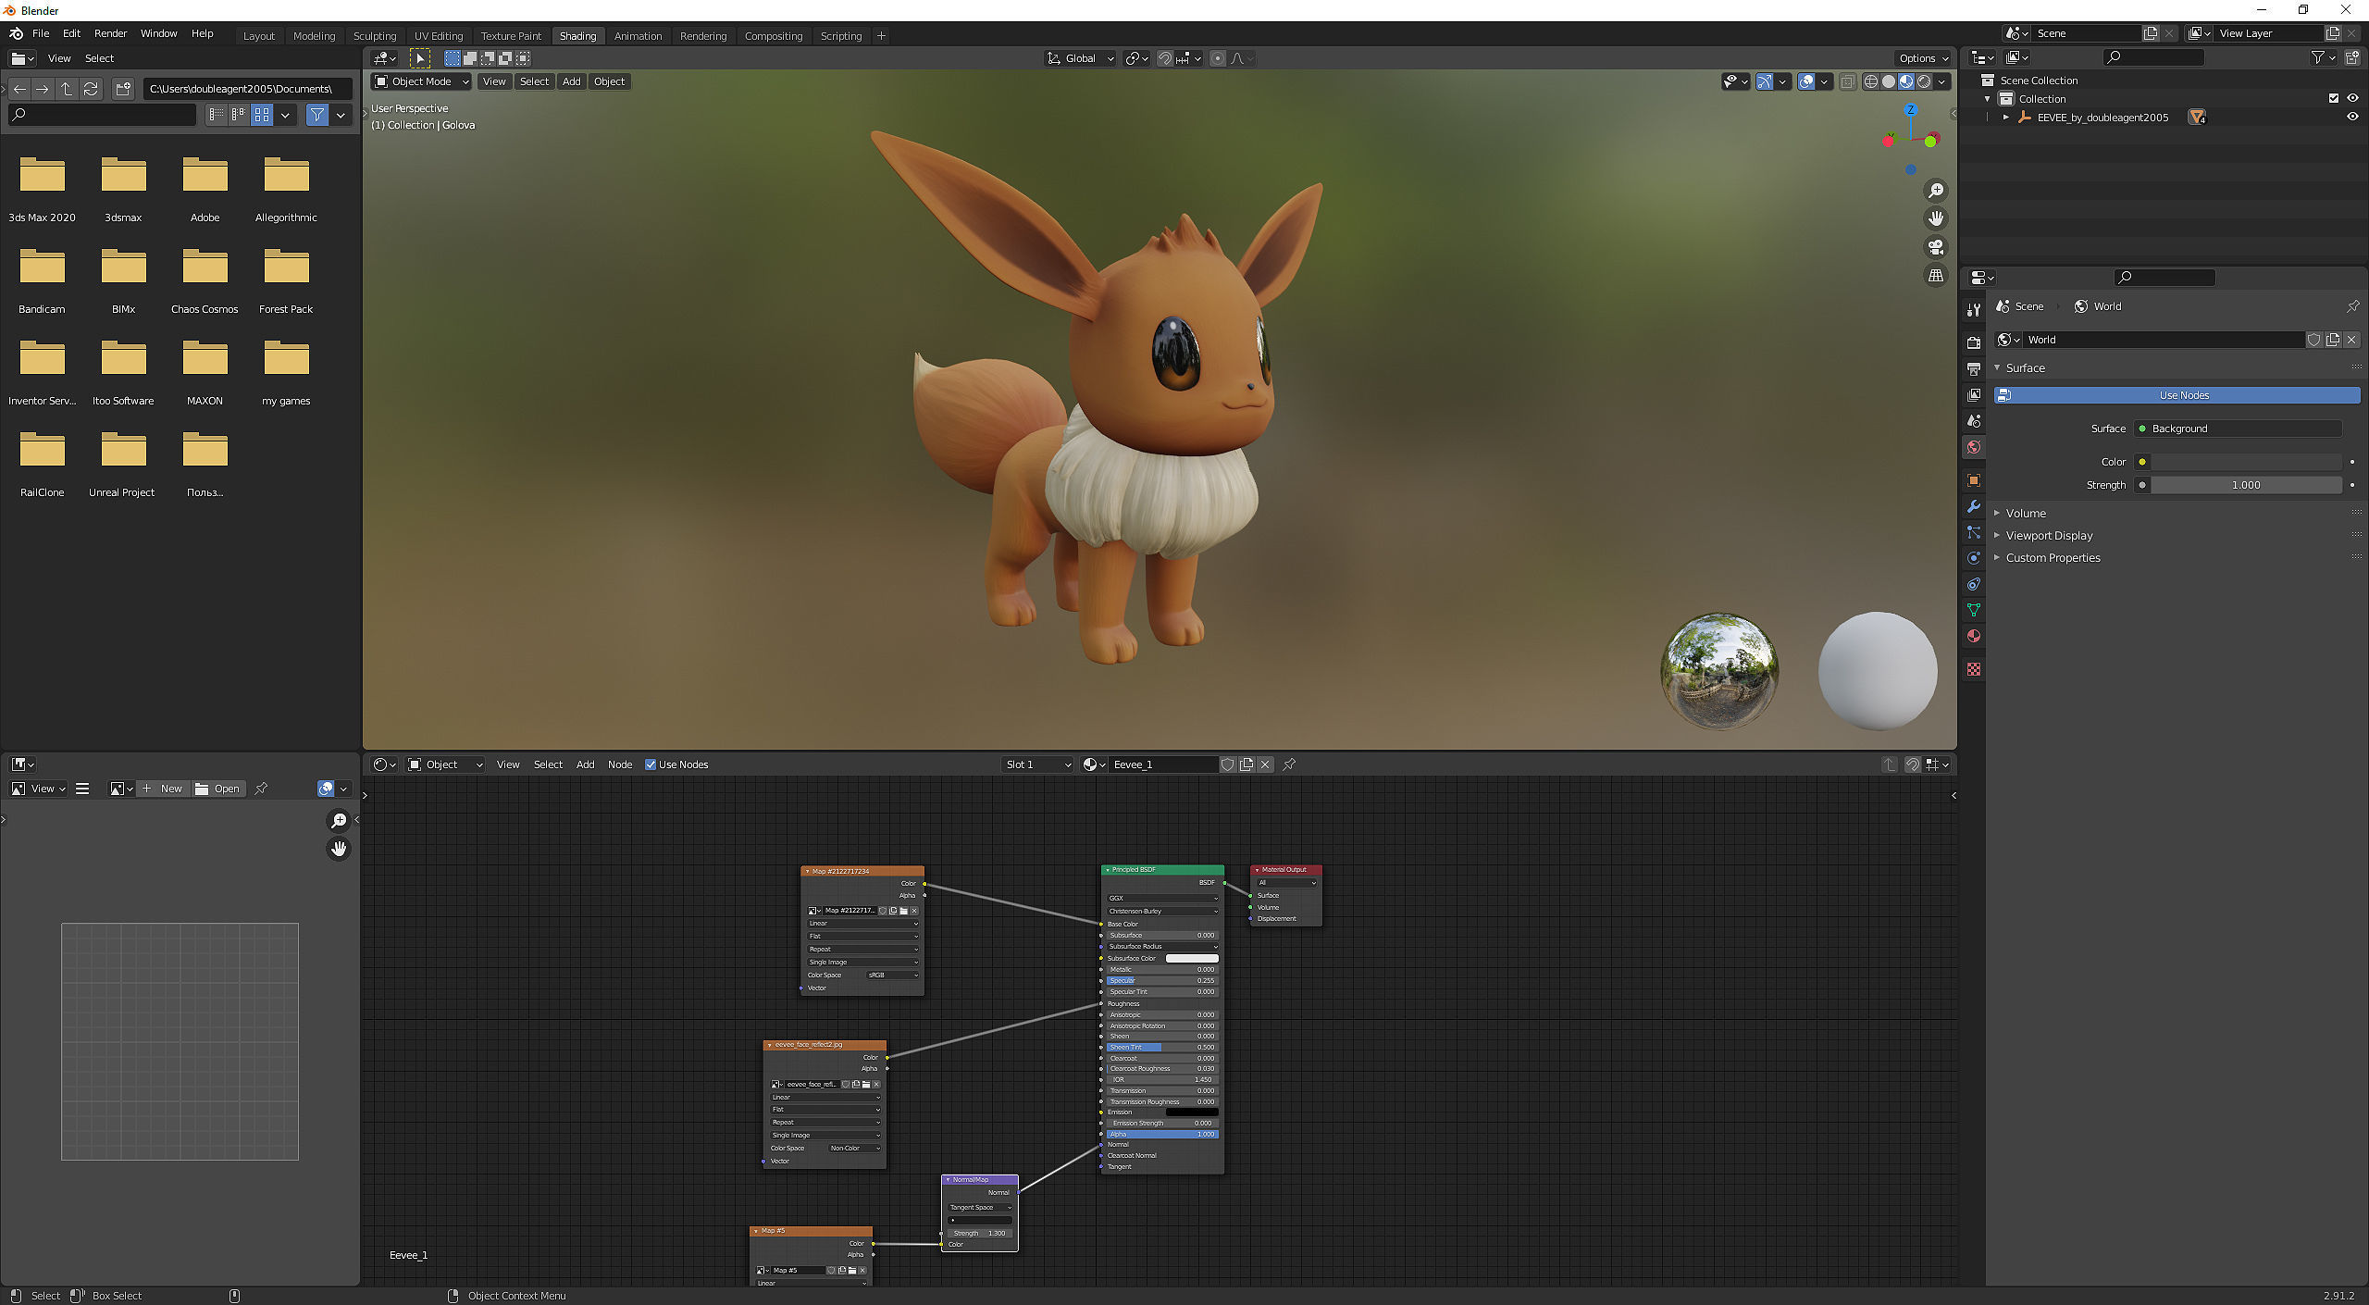The height and width of the screenshot is (1305, 2369).
Task: Toggle snapping magnet in viewport header
Action: (1165, 58)
